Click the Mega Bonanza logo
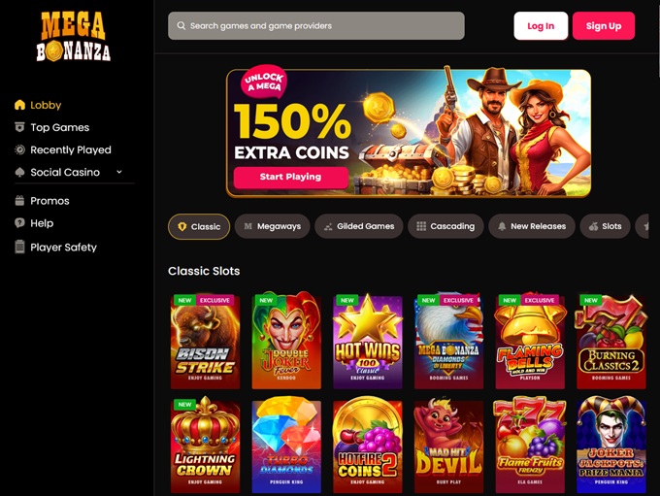This screenshot has width=660, height=496. (x=73, y=37)
